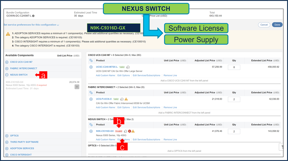Expand the THIRD PARTY SOFTWARE category
The height and width of the screenshot is (161, 288).
click(x=7, y=142)
